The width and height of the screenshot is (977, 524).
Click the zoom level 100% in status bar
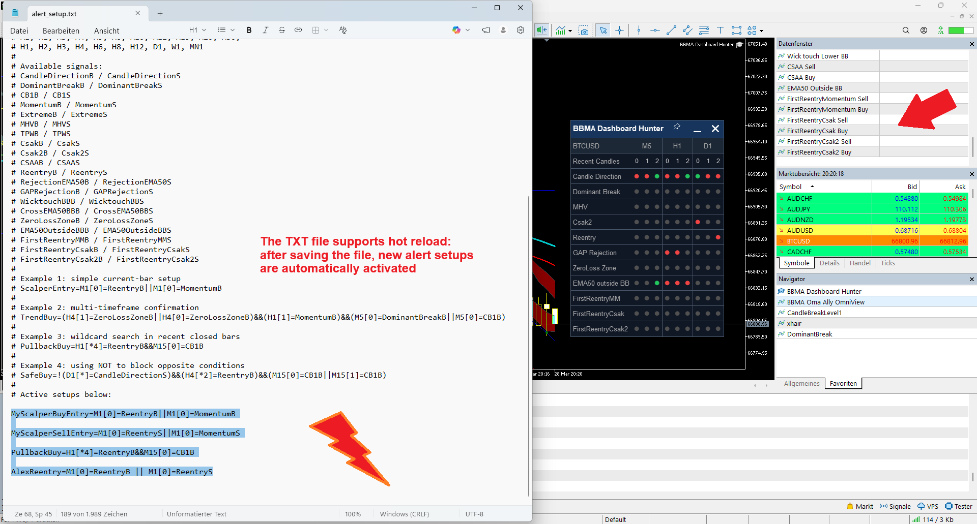353,514
